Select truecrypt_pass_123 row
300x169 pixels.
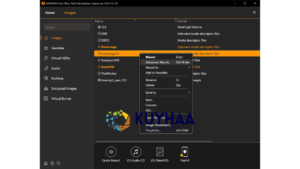117,80
